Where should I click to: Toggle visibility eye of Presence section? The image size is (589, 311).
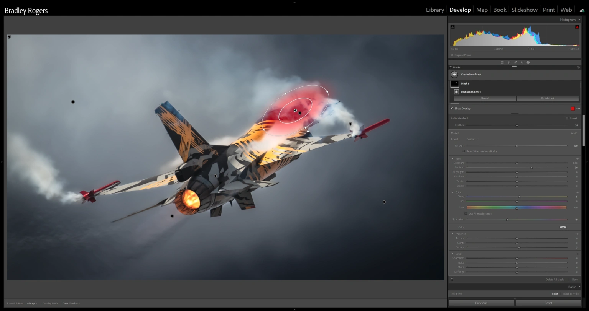coord(577,234)
